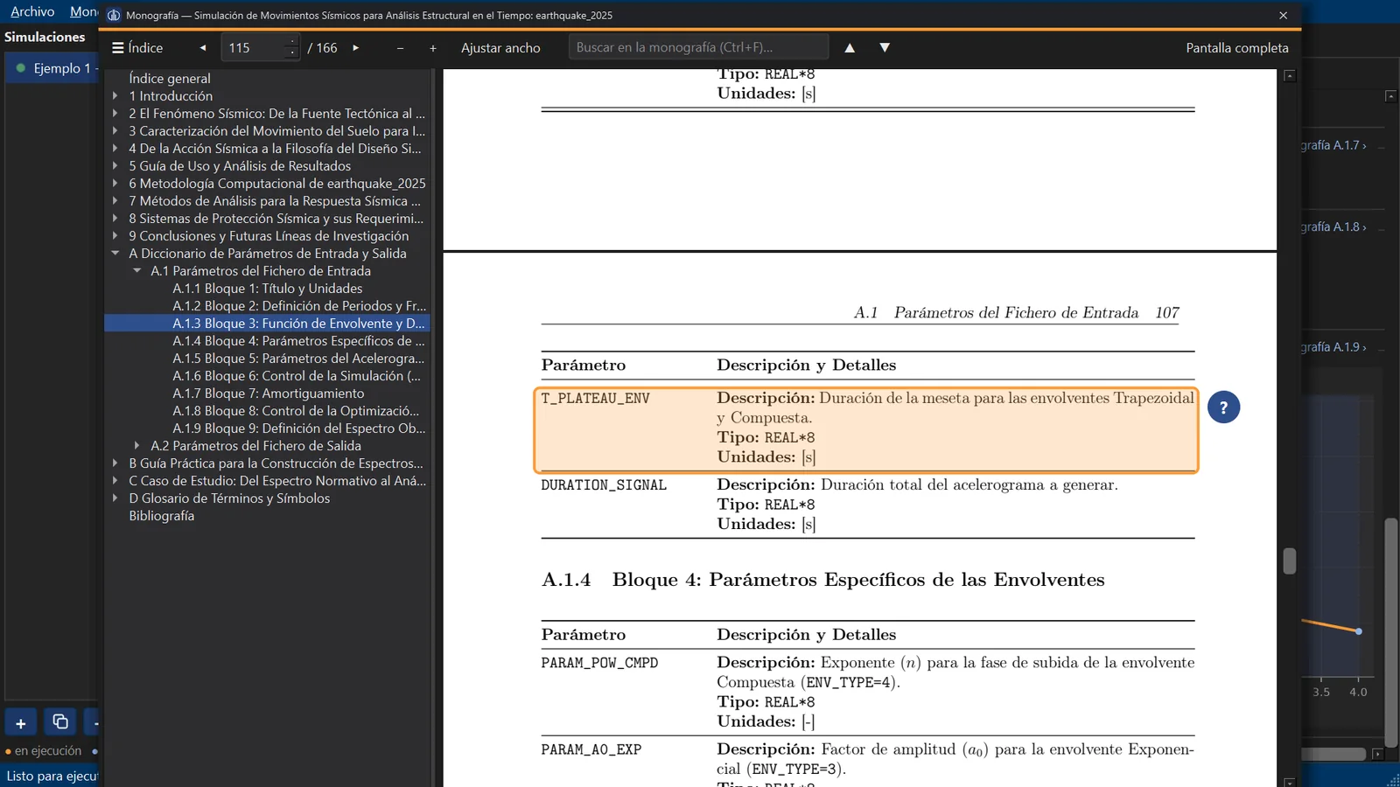Go to next page arrow

tap(356, 48)
